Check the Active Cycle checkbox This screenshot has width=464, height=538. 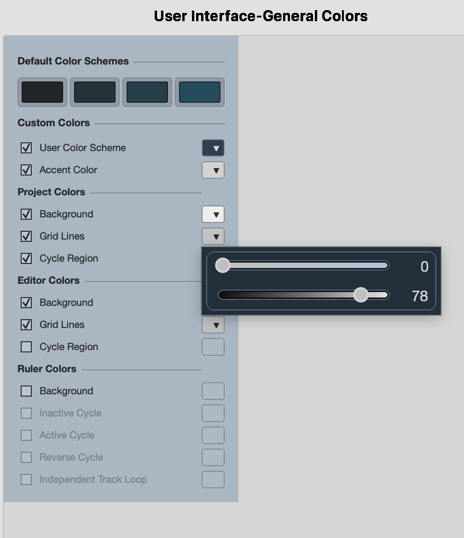(x=26, y=435)
